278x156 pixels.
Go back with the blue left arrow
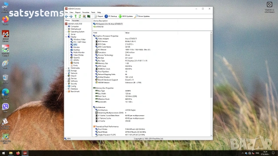(66, 16)
